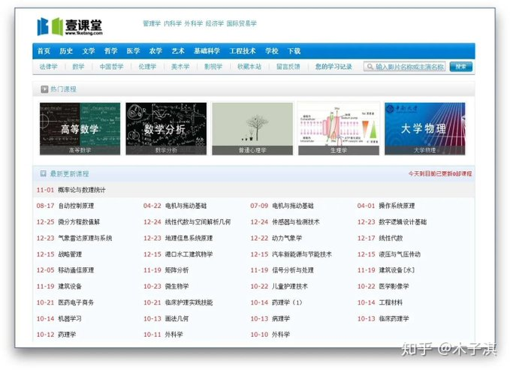Open 法律学 in the sub-navigation

[49, 67]
